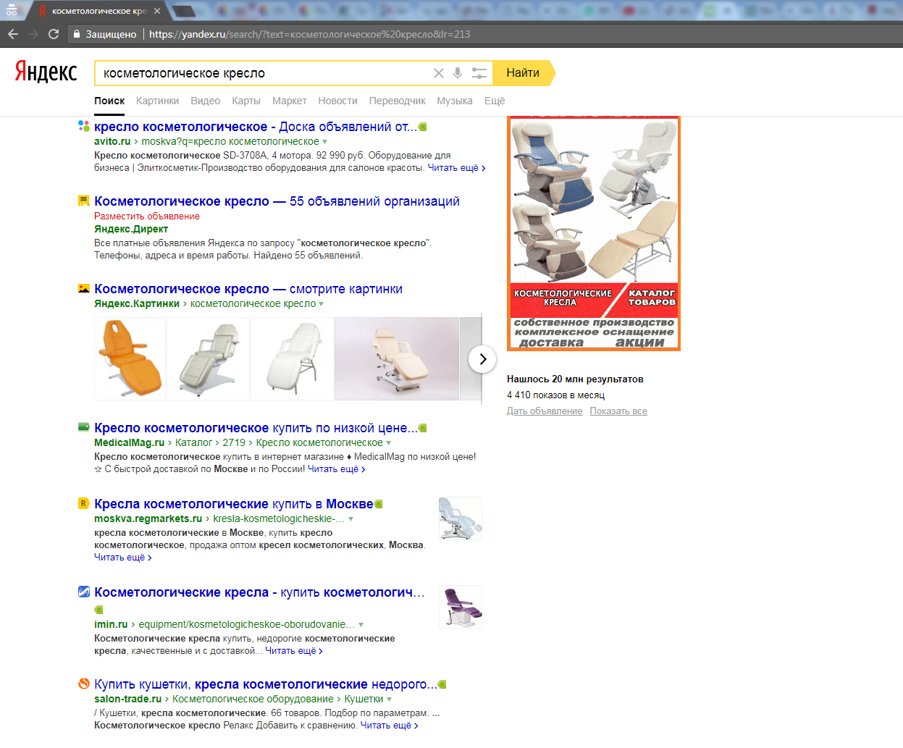
Task: Open Кресла косметологические купить в Москве link
Action: 234,504
